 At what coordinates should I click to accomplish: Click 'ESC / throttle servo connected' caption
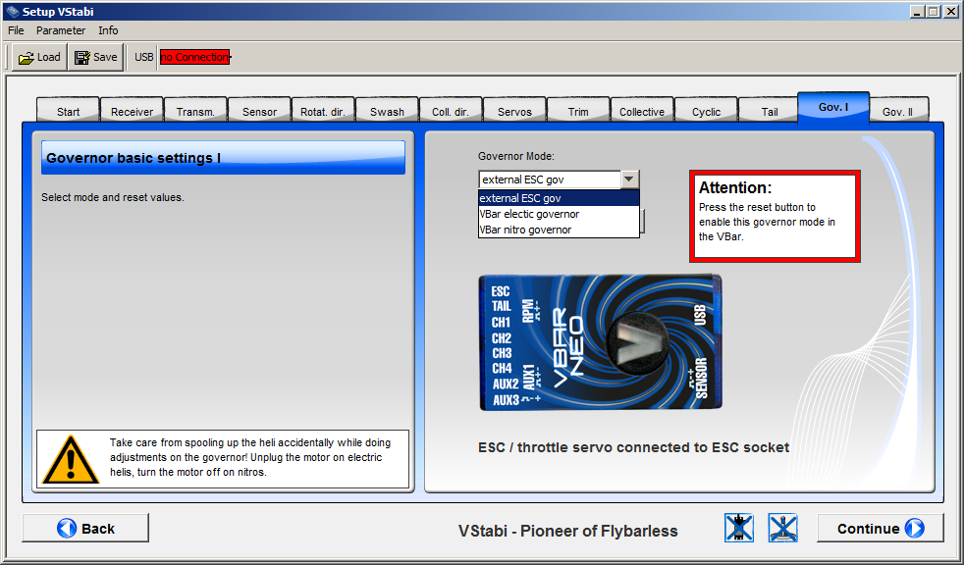(633, 447)
